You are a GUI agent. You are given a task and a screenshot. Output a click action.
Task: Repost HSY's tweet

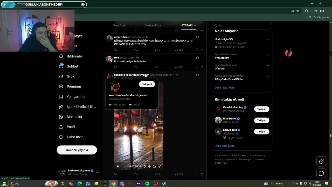(x=136, y=67)
